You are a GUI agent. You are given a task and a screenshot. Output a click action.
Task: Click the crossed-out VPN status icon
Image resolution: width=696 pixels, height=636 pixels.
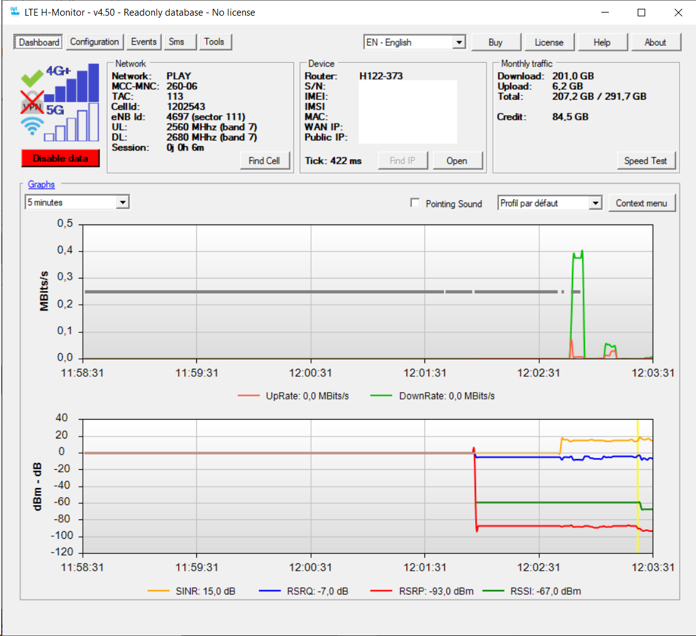(x=32, y=102)
